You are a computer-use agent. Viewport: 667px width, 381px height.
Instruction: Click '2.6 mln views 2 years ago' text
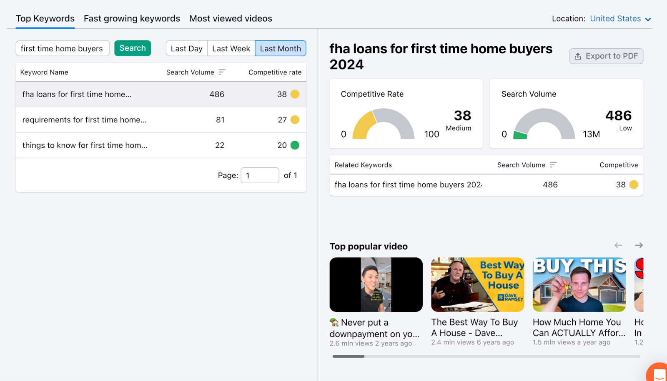pyautogui.click(x=371, y=344)
